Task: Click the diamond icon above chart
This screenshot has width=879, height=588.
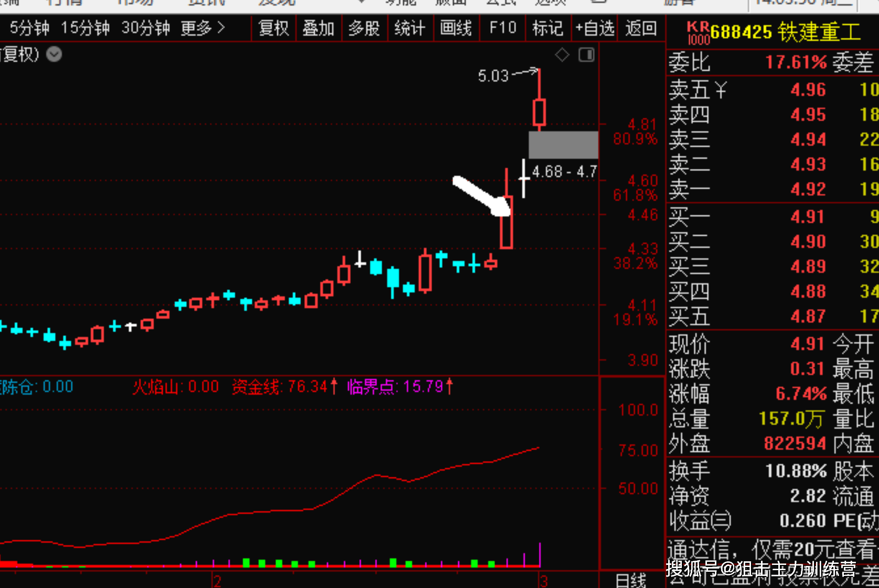Action: tap(562, 55)
